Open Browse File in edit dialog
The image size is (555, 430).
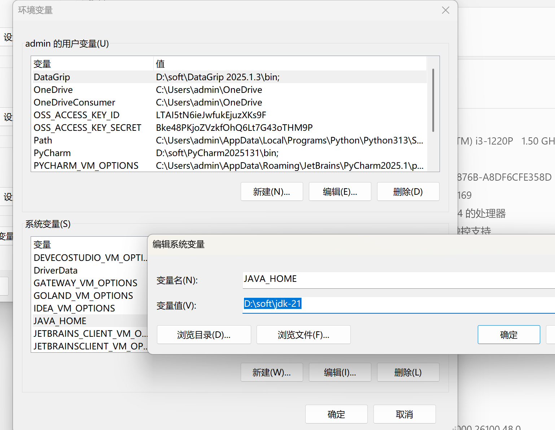(x=303, y=335)
